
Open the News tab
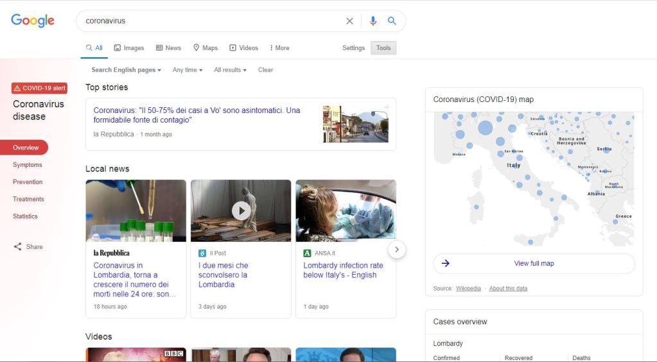(168, 47)
